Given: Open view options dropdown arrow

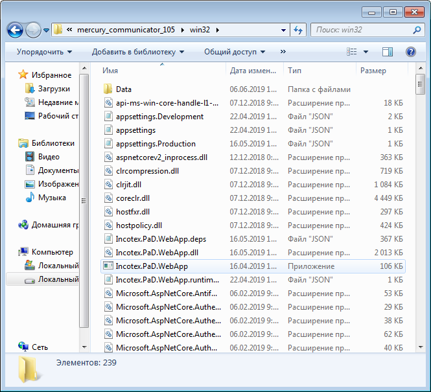Looking at the screenshot, I should (x=366, y=52).
